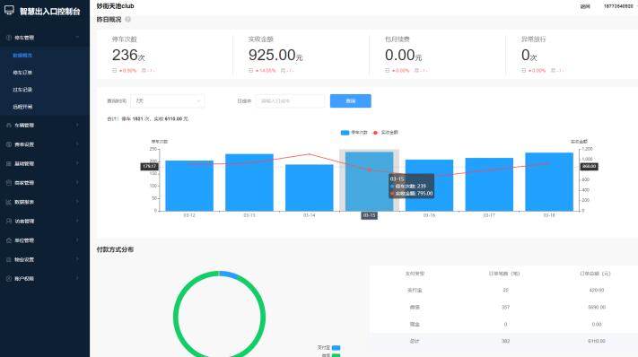The width and height of the screenshot is (638, 357).
Task: Click the 访客管理 visitor icon in sidebar
Action: click(x=9, y=222)
